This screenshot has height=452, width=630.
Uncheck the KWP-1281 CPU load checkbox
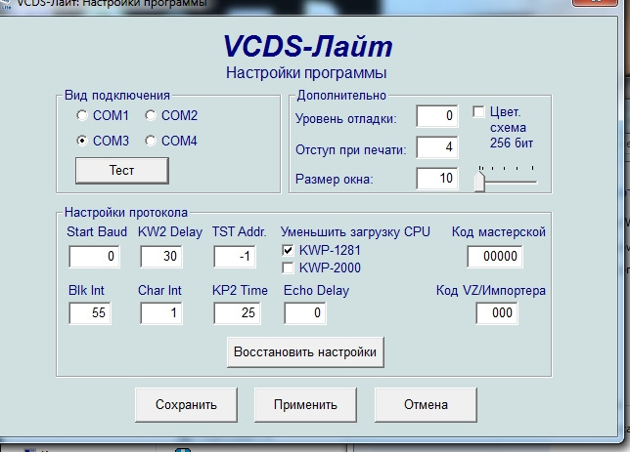[288, 250]
